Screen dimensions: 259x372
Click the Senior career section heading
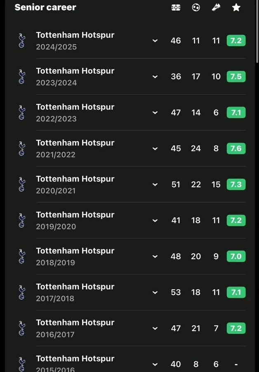click(x=45, y=7)
